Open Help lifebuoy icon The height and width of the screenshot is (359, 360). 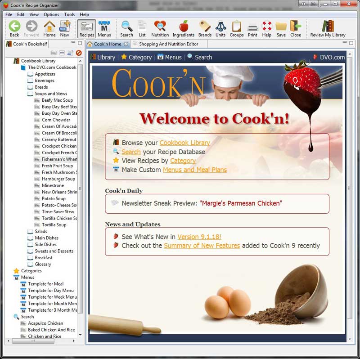point(267,29)
